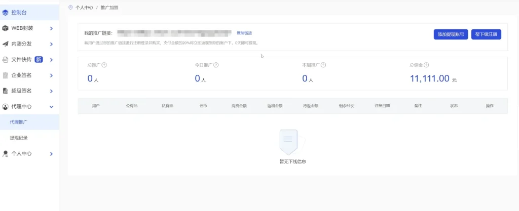
Task: Click the 复制链接 link
Action: click(x=244, y=33)
